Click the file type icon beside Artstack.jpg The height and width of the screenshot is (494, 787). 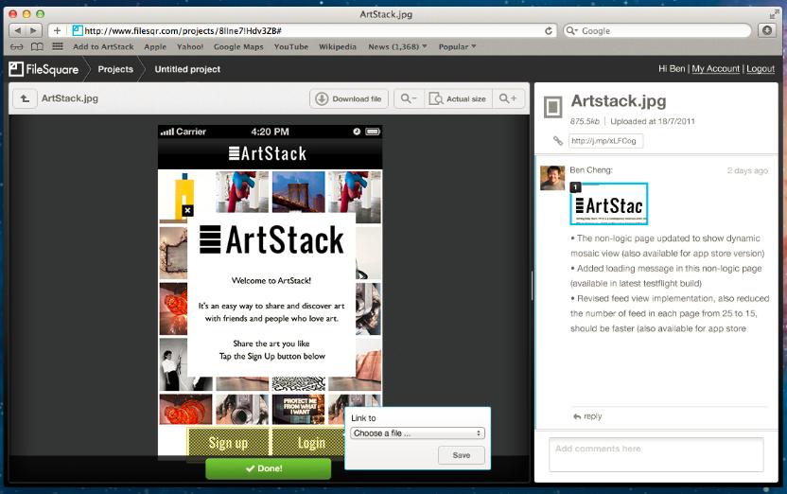(x=553, y=106)
